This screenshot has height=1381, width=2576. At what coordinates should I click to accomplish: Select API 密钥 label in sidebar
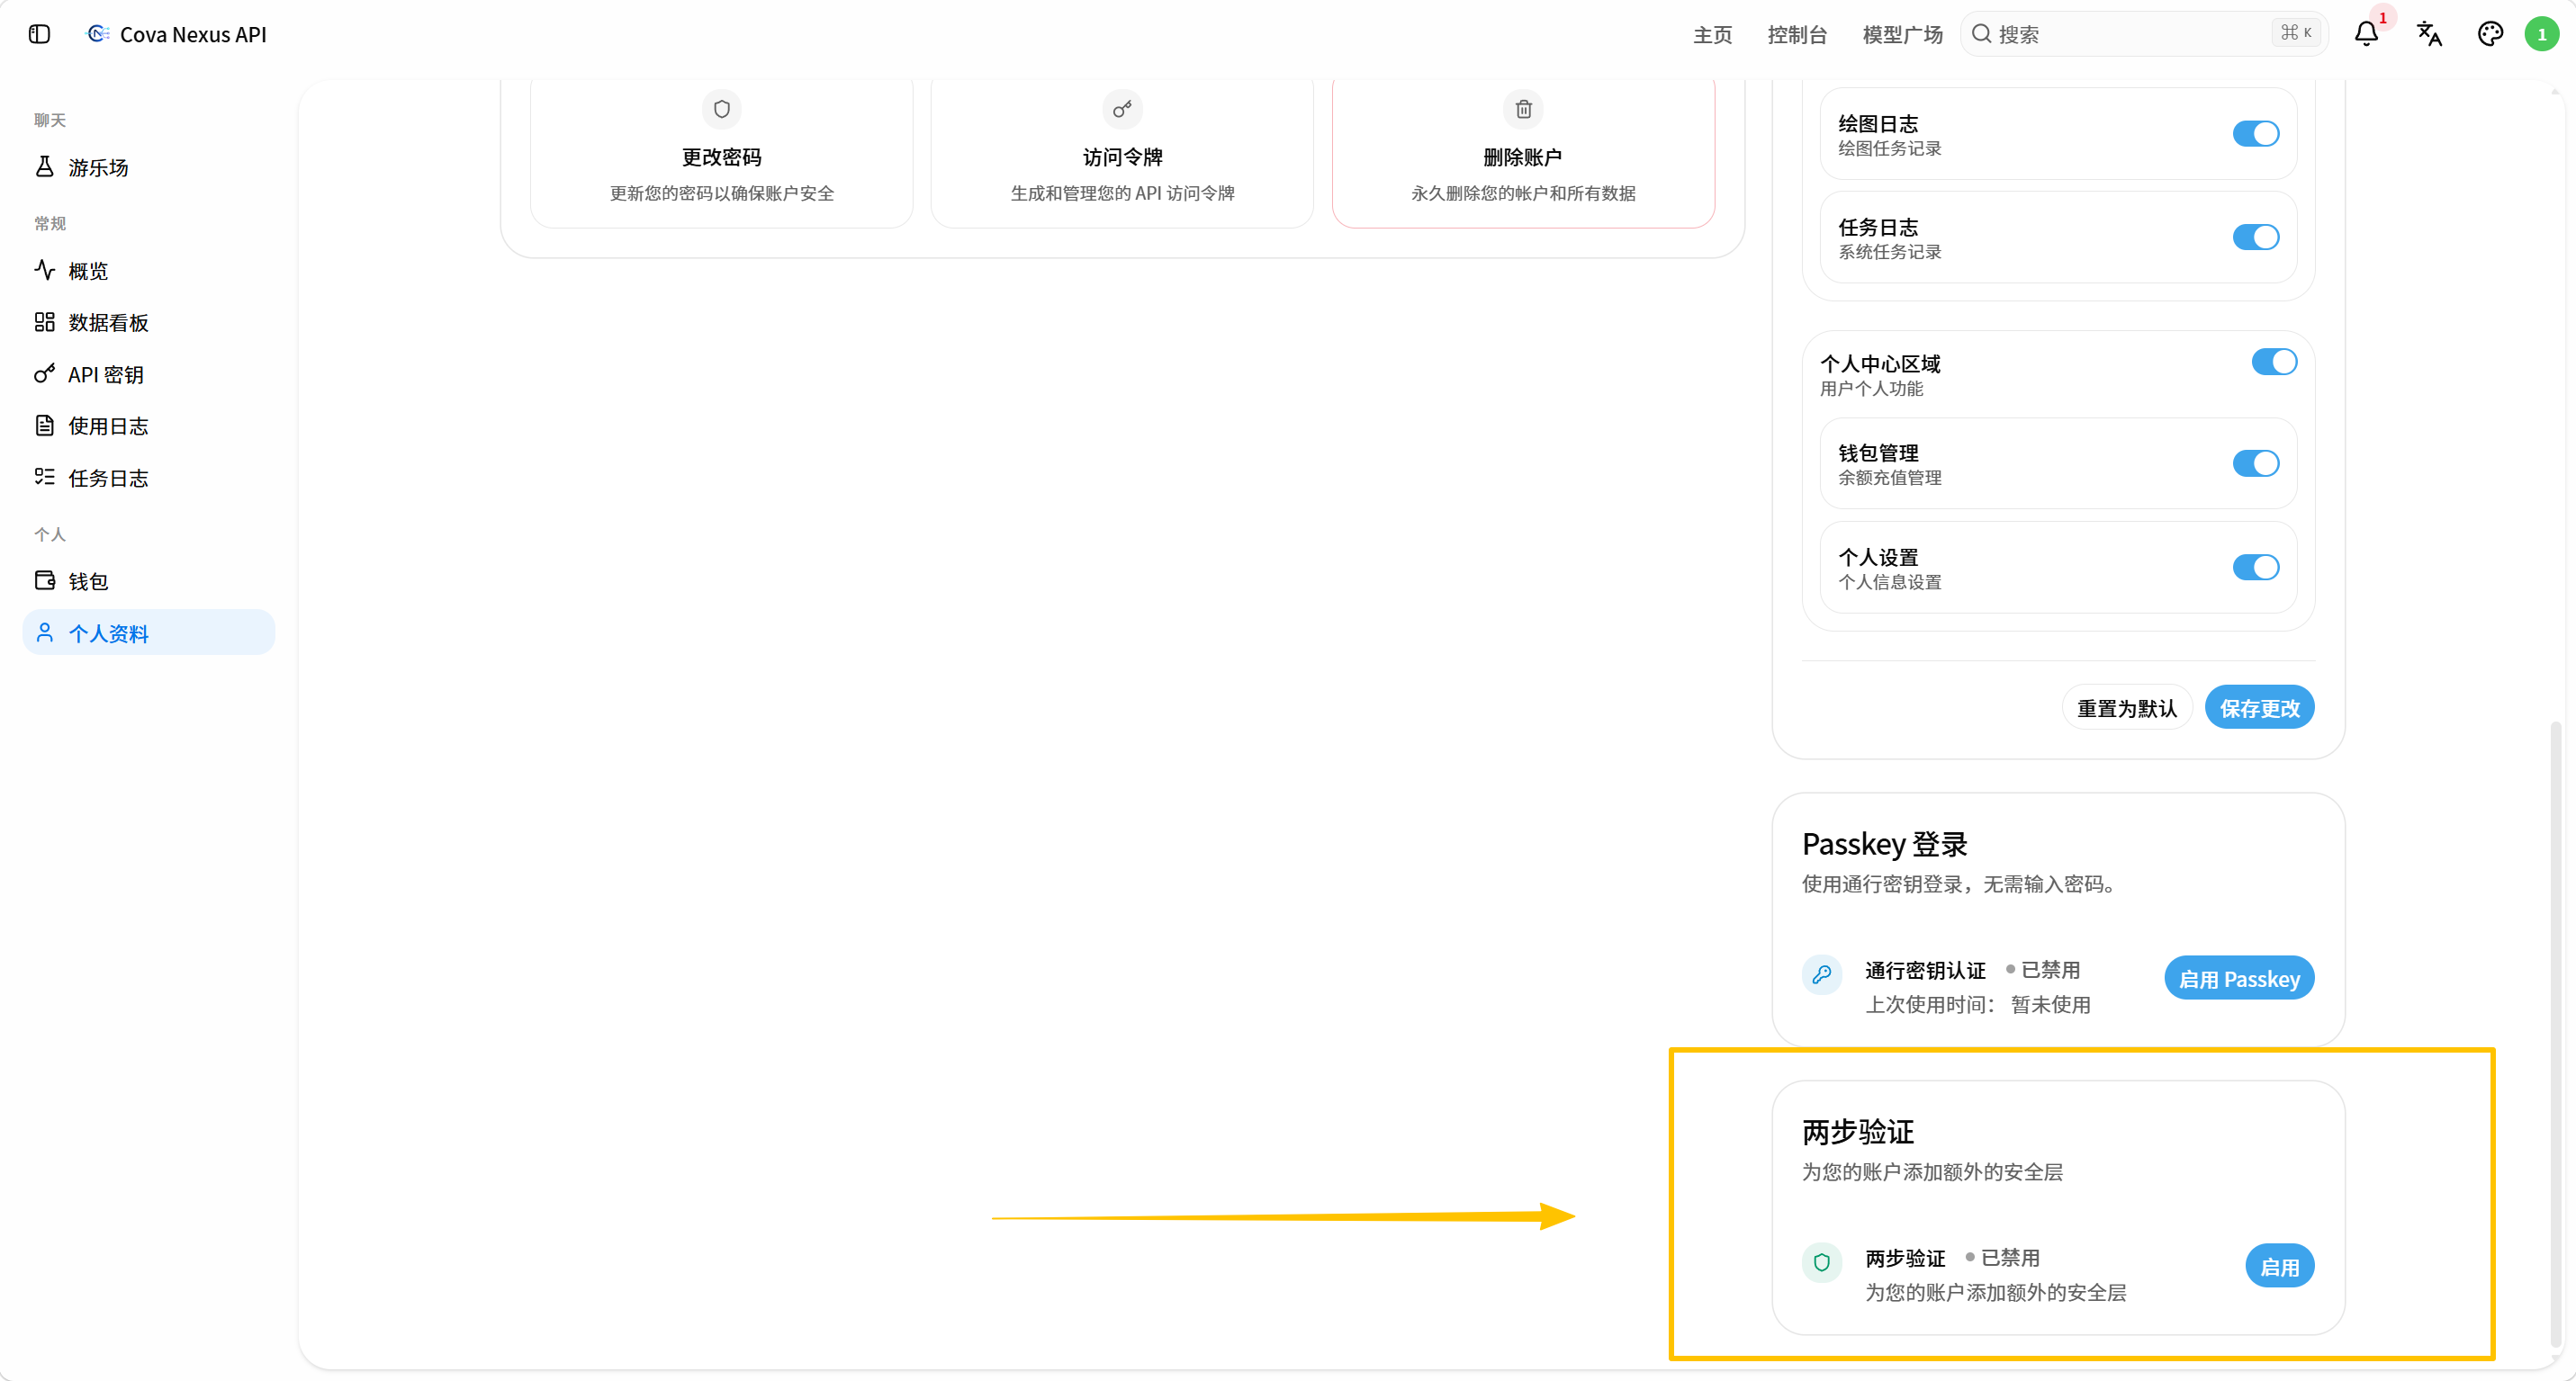click(x=106, y=375)
